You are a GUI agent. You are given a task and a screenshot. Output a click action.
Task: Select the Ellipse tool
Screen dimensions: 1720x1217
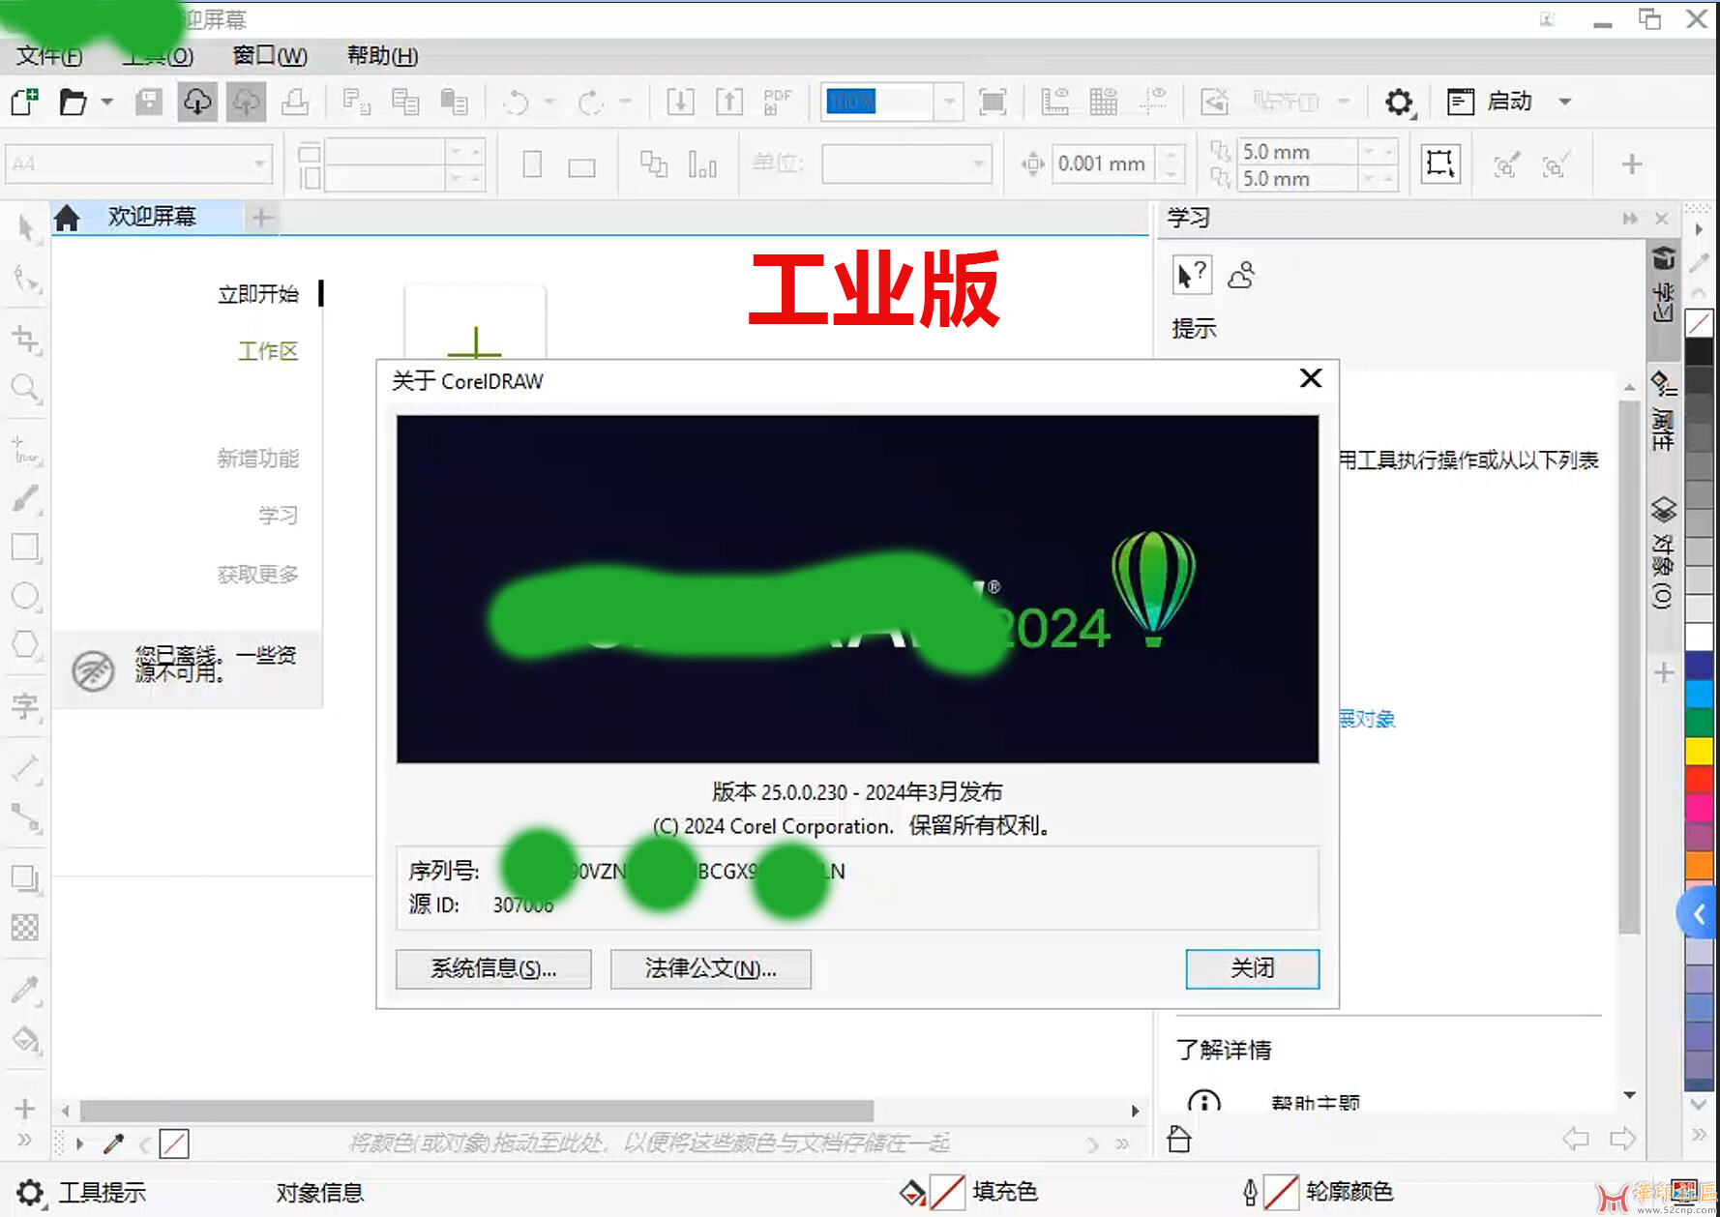[x=25, y=596]
